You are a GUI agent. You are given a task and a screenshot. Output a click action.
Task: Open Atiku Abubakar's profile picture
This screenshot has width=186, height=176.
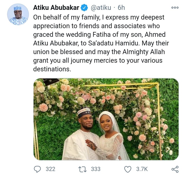(x=18, y=15)
